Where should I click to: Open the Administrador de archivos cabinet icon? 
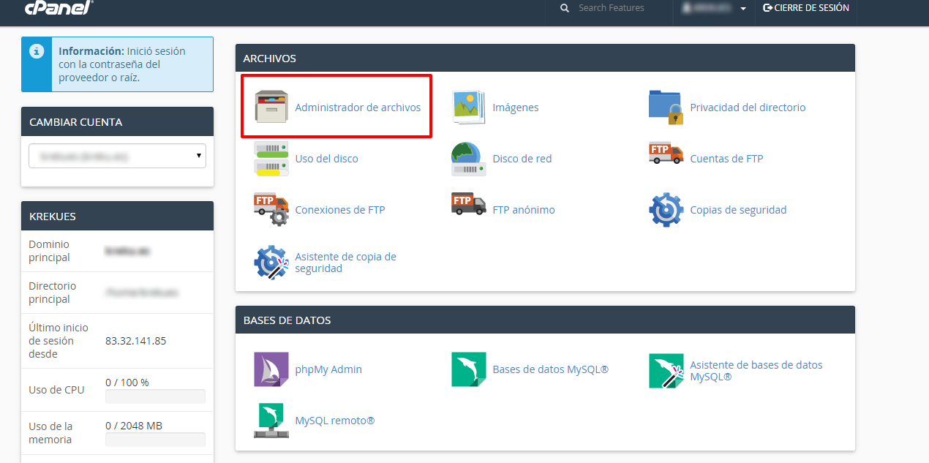(271, 108)
